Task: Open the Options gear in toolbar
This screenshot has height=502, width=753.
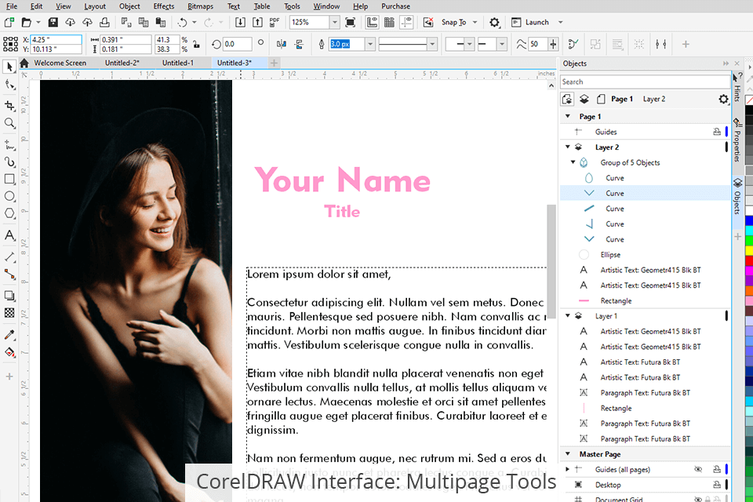Action: [x=494, y=23]
